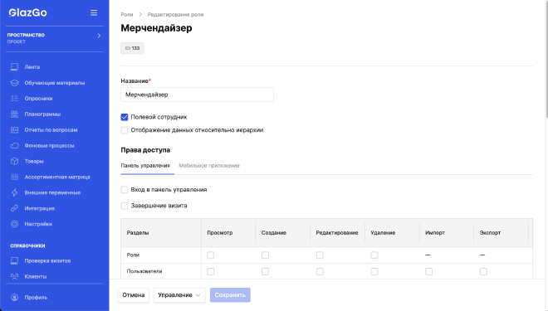
Task: Click the Ассортиментная матрица table icon
Action: [x=14, y=177]
